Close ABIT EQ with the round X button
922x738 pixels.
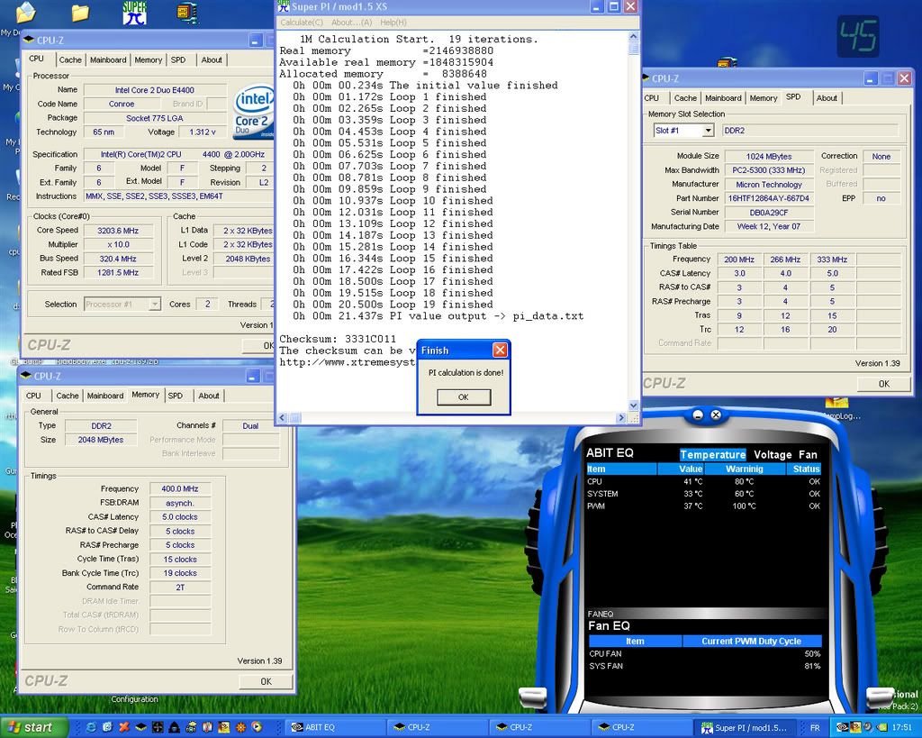(716, 415)
